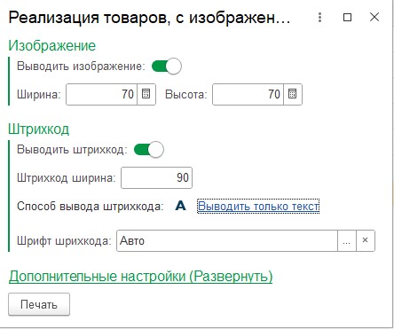The image size is (394, 329).
Task: Click the Ширина value field
Action: [101, 94]
